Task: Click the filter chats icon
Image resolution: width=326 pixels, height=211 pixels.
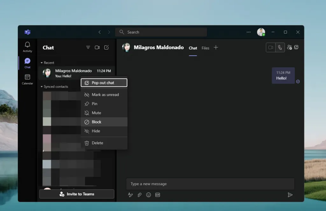Action: (x=88, y=47)
